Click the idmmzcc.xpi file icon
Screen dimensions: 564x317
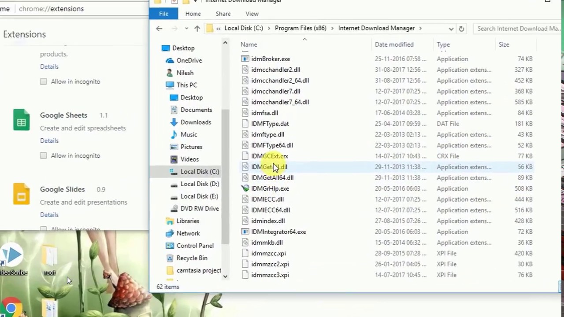[245, 254]
